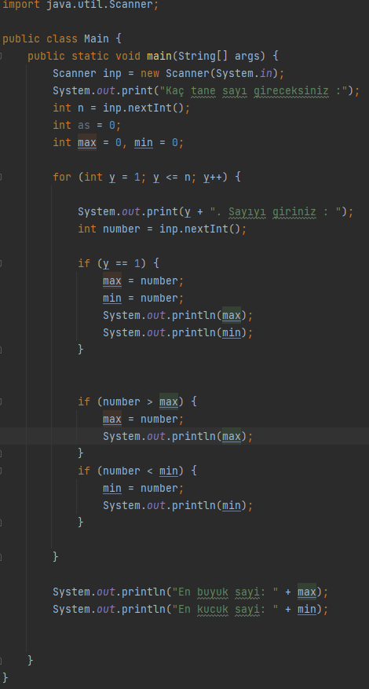Collapse the if (y == 1) block

pyautogui.click(x=1, y=263)
